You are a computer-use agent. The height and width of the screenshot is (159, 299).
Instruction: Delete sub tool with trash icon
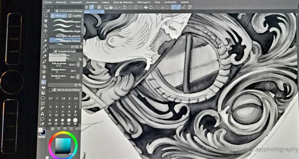81,47
